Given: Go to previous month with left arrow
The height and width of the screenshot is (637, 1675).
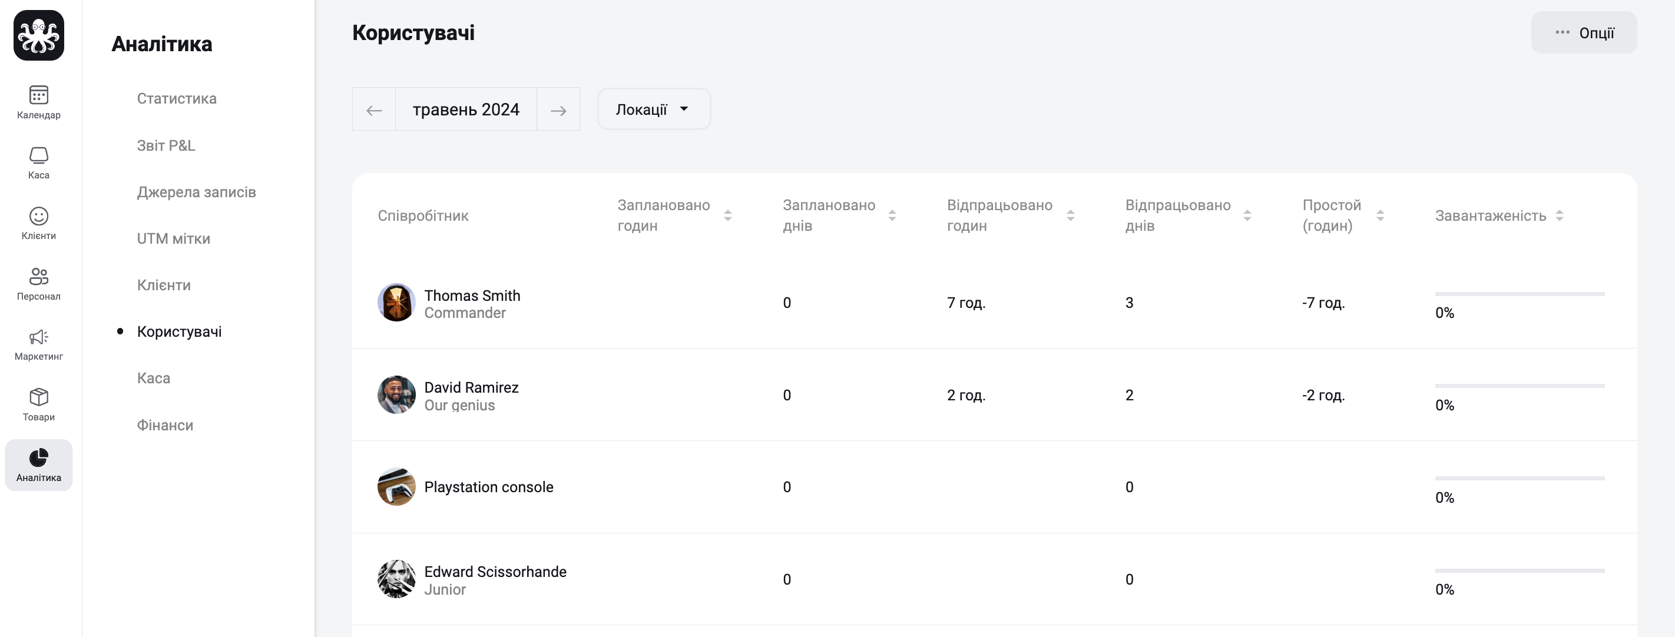Looking at the screenshot, I should coord(374,110).
